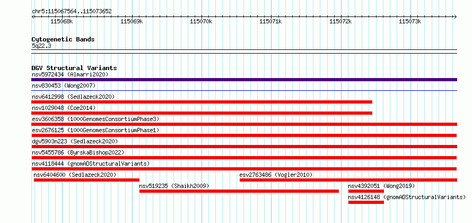Click the red bar under nsv6412998

click(202, 102)
